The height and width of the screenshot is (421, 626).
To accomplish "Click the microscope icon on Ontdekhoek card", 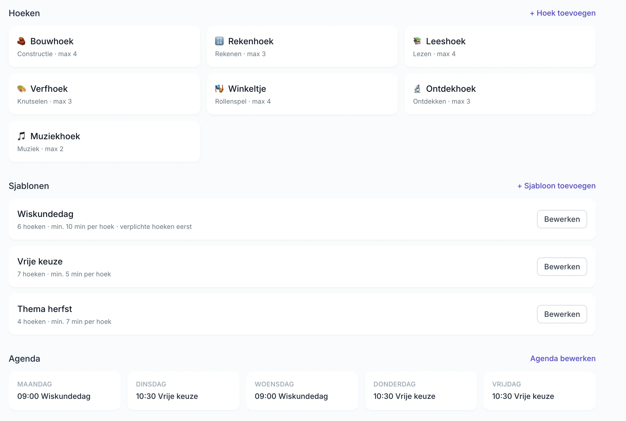I will (417, 89).
